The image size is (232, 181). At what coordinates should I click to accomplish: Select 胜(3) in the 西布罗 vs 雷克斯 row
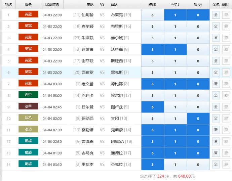coord(153,73)
